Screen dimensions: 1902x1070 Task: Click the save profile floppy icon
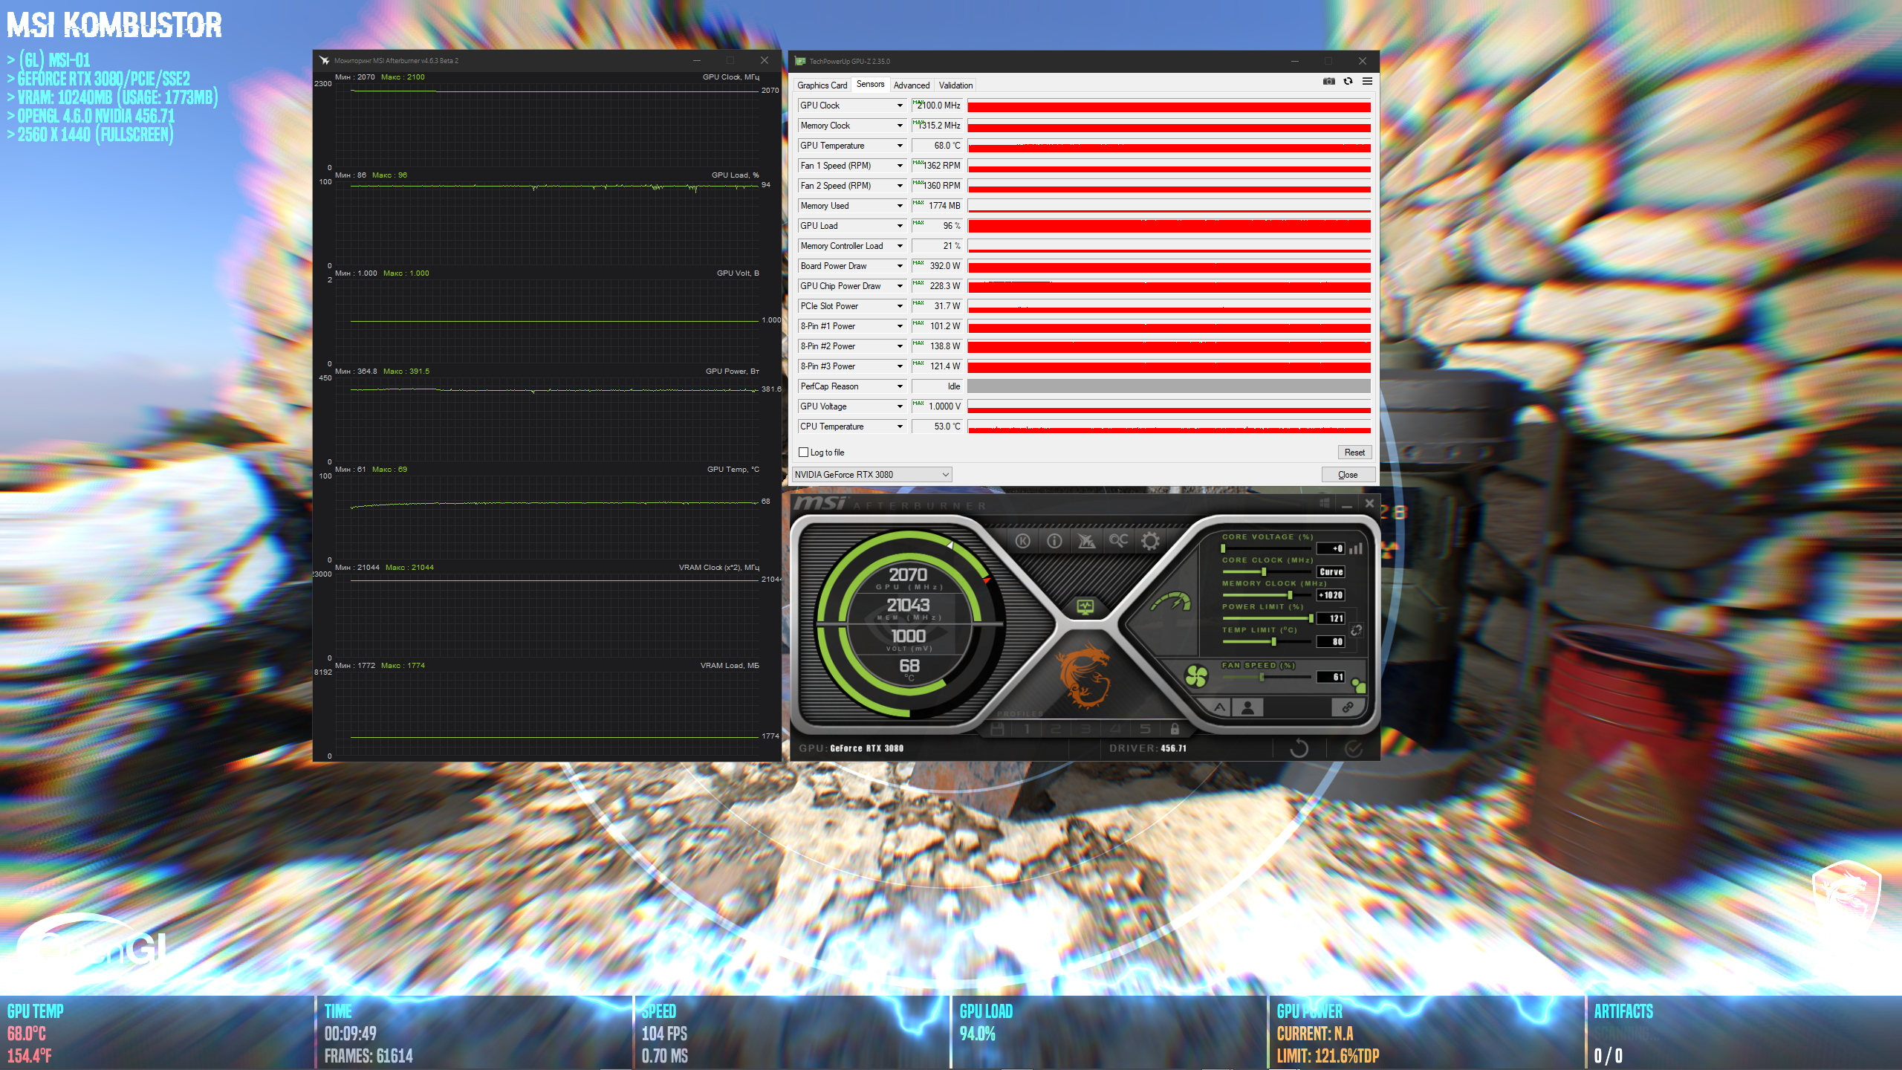click(x=997, y=729)
